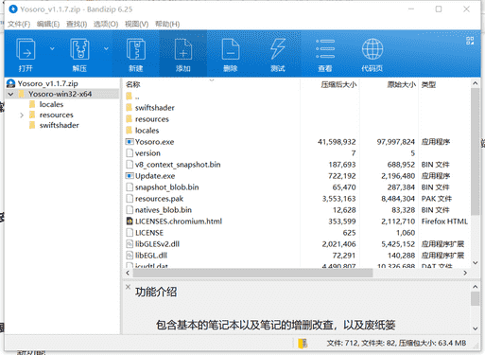Select v8_context_snapshot.bin file
This screenshot has height=355, width=485.
tap(178, 165)
